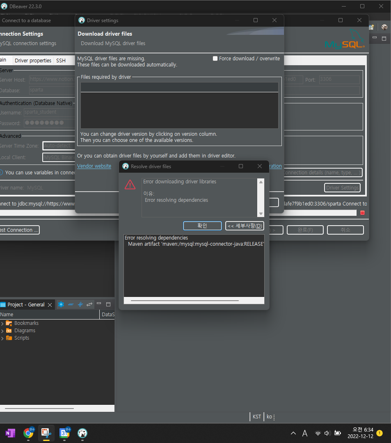The width and height of the screenshot is (391, 443).
Task: Click horizontal scrollbar in Project panel
Action: (x=39, y=408)
